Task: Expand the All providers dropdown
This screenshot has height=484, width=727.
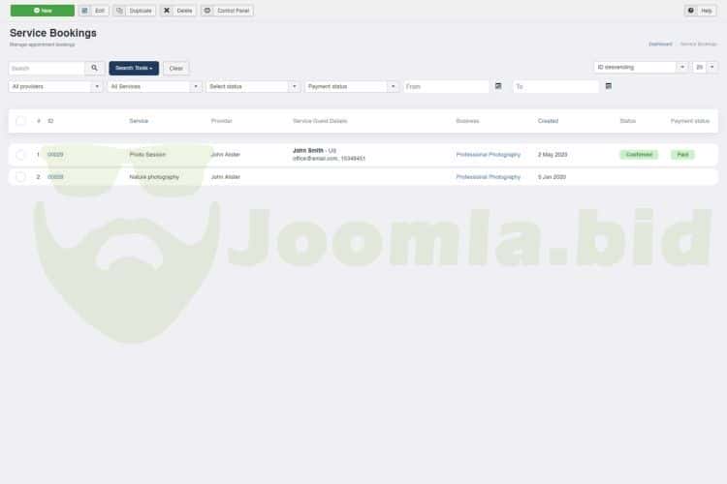Action: click(x=56, y=86)
